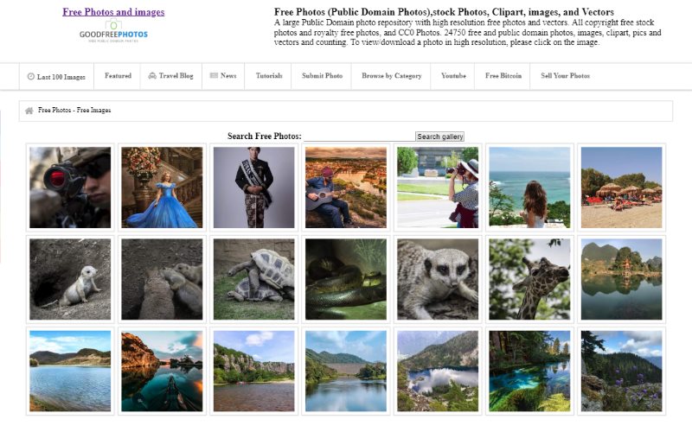Viewport: 692px width, 432px height.
Task: Click the home icon in breadcrumb
Action: pos(29,111)
